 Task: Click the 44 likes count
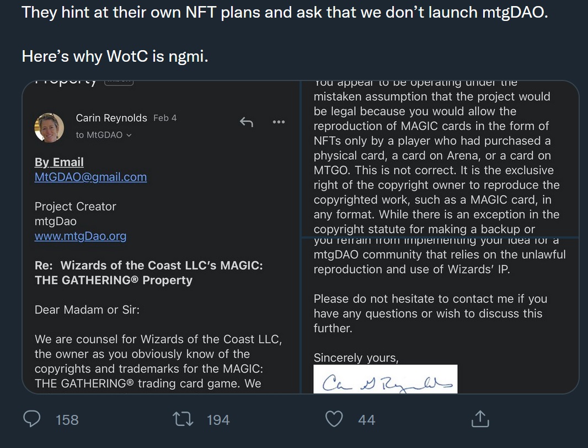coord(366,420)
